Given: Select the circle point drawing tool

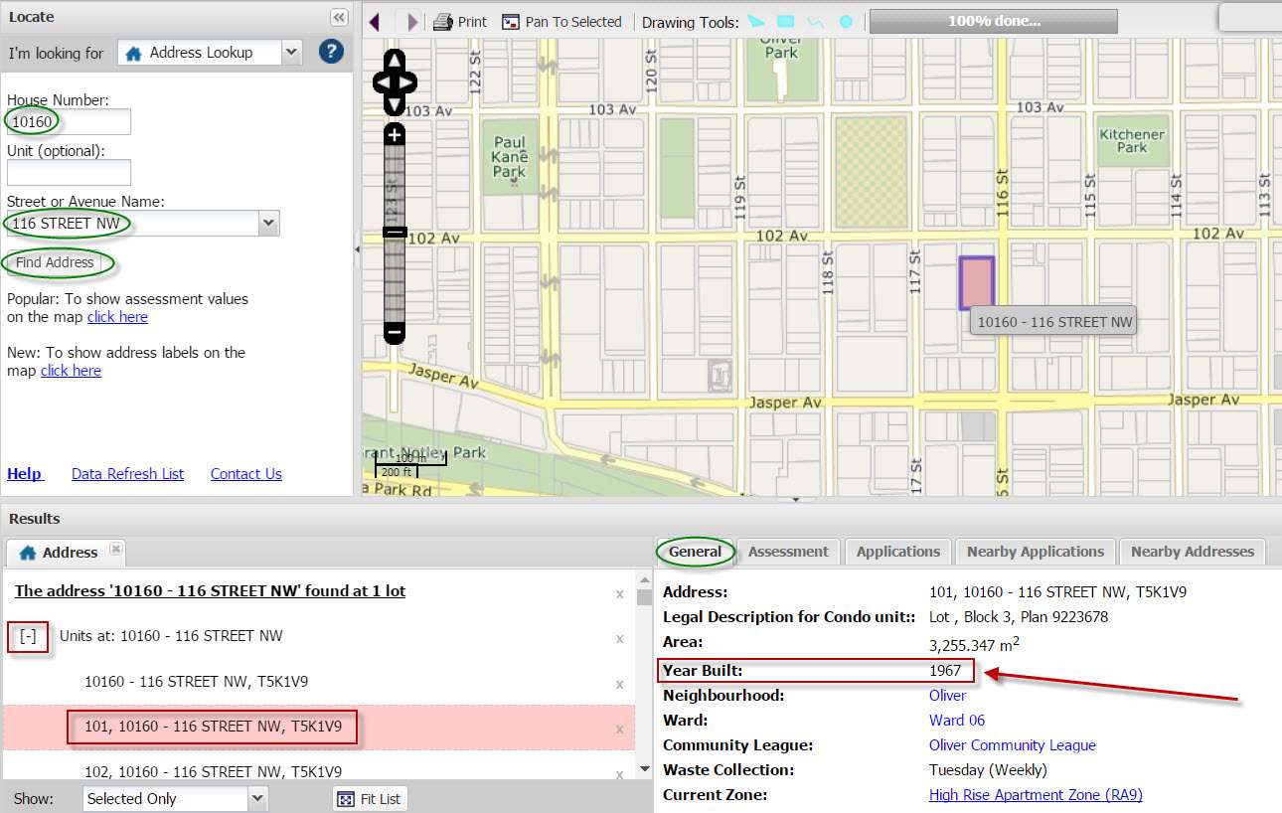Looking at the screenshot, I should pyautogui.click(x=846, y=22).
